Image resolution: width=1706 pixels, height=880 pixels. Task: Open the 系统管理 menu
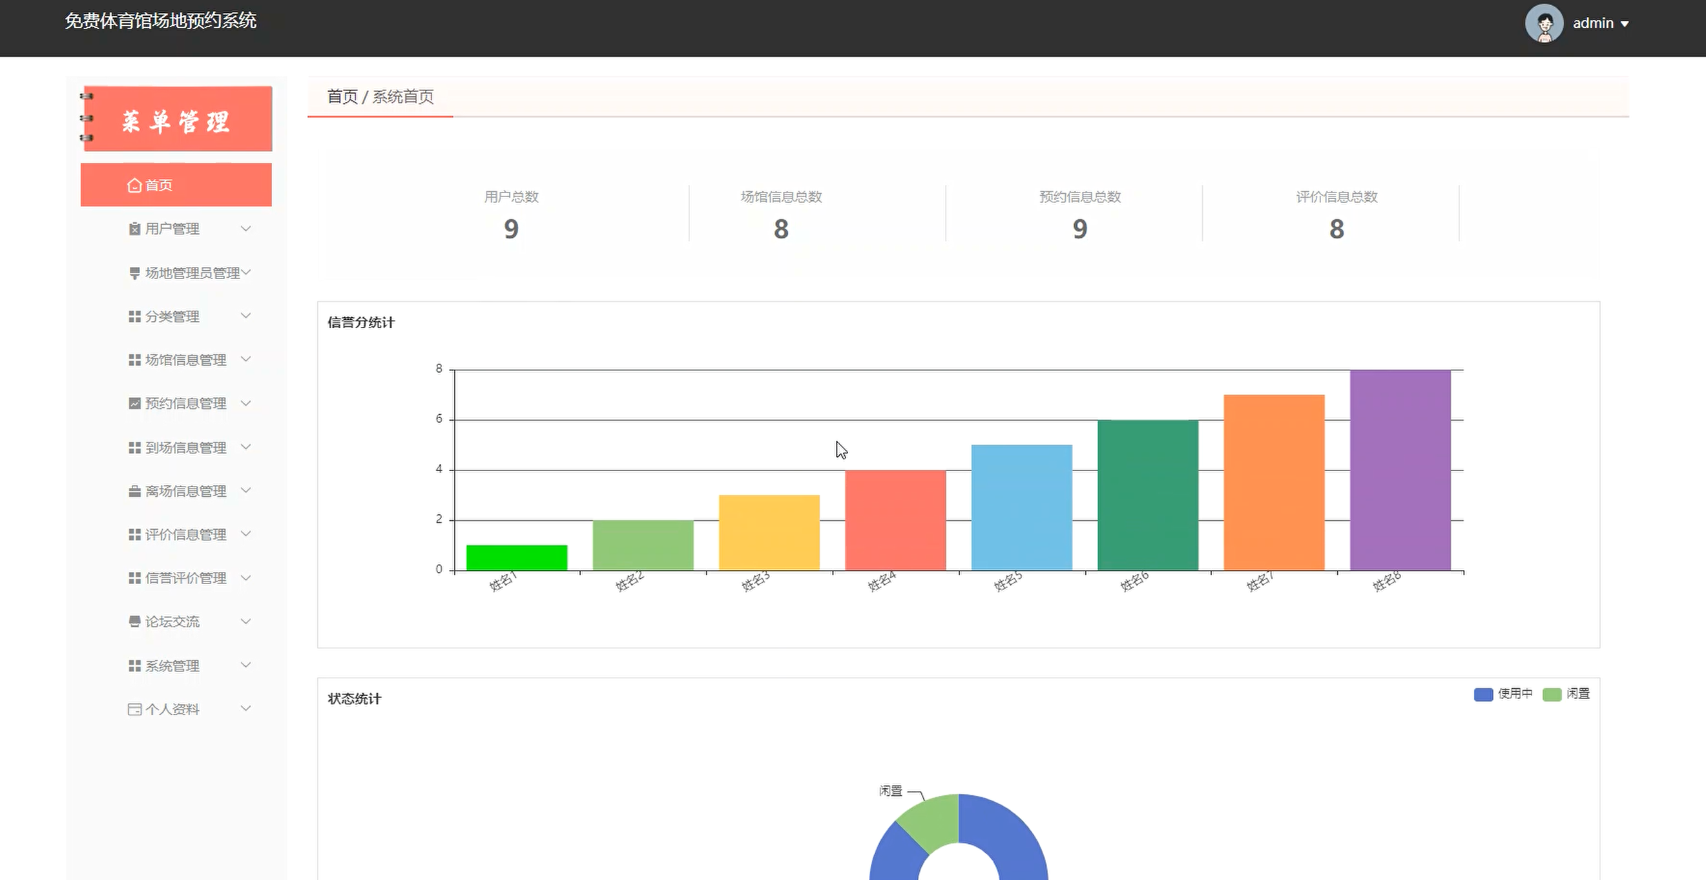tap(176, 665)
